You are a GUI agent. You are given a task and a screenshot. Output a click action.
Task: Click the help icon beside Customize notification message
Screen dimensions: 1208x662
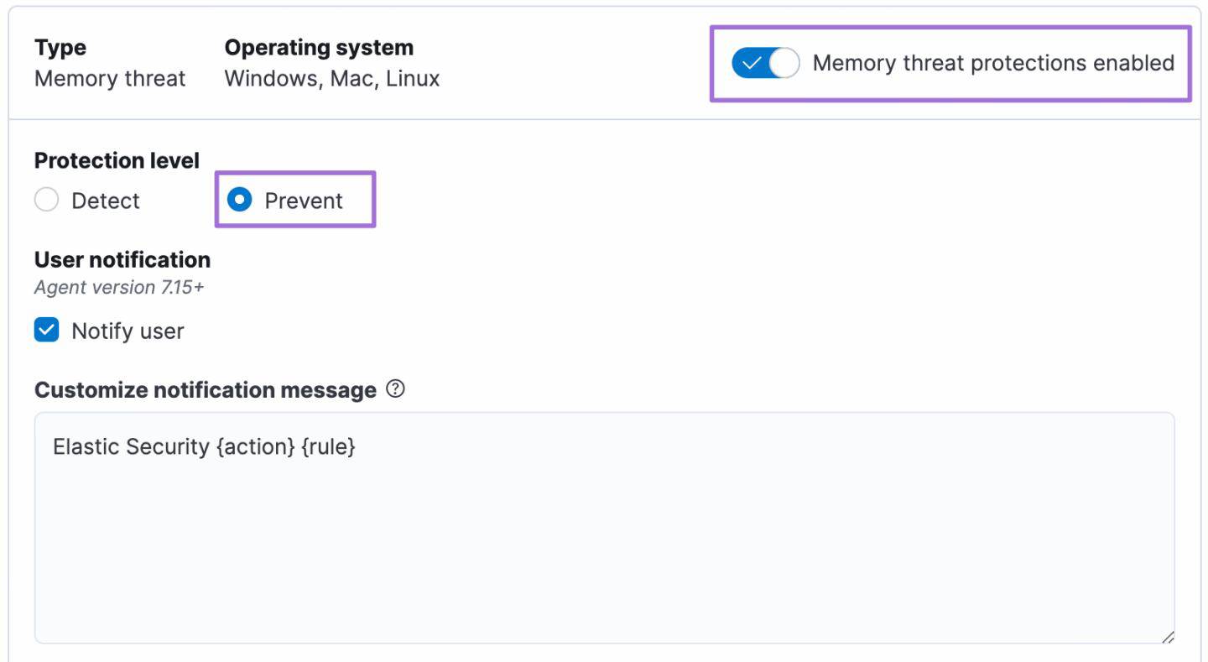pos(396,389)
